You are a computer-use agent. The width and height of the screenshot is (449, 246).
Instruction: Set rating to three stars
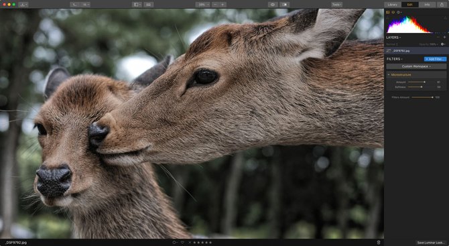click(202, 243)
